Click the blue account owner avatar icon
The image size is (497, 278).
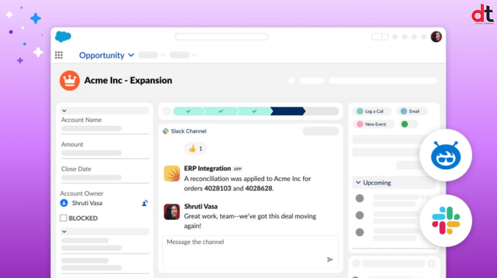[x=64, y=203]
